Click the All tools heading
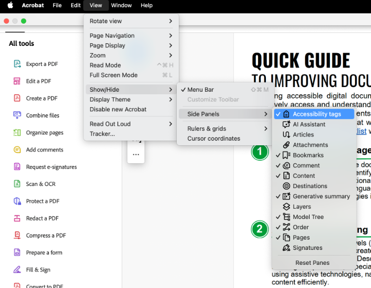 coord(22,44)
